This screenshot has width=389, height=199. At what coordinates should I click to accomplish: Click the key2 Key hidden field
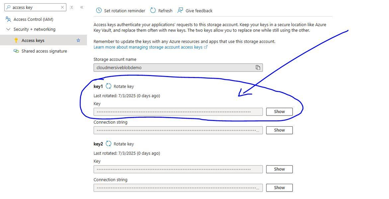(178, 169)
